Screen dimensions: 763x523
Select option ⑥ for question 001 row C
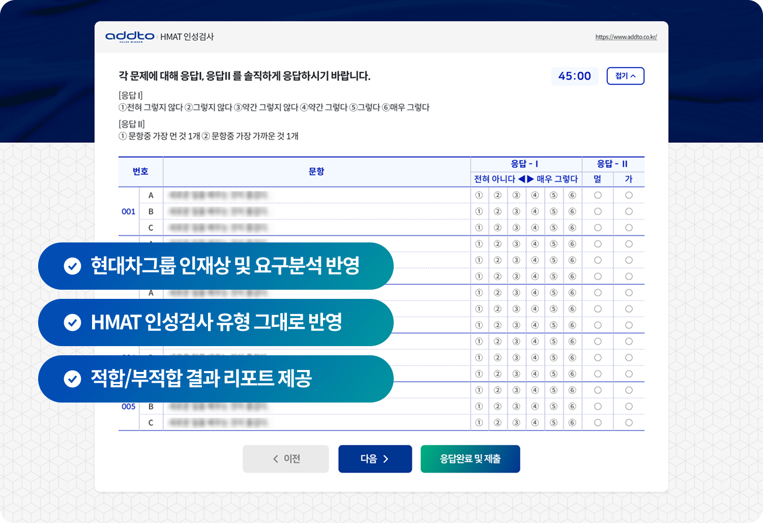(x=572, y=228)
